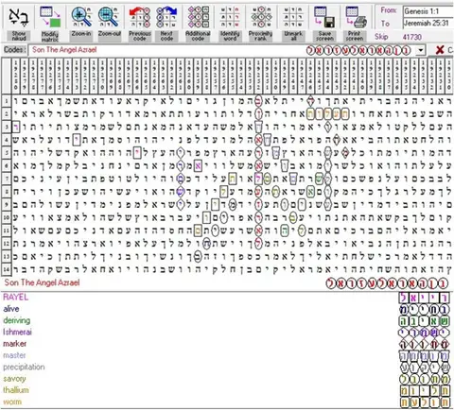Click 'Son The Angel Azrael' label below the matrix
The image size is (454, 410).
42,282
